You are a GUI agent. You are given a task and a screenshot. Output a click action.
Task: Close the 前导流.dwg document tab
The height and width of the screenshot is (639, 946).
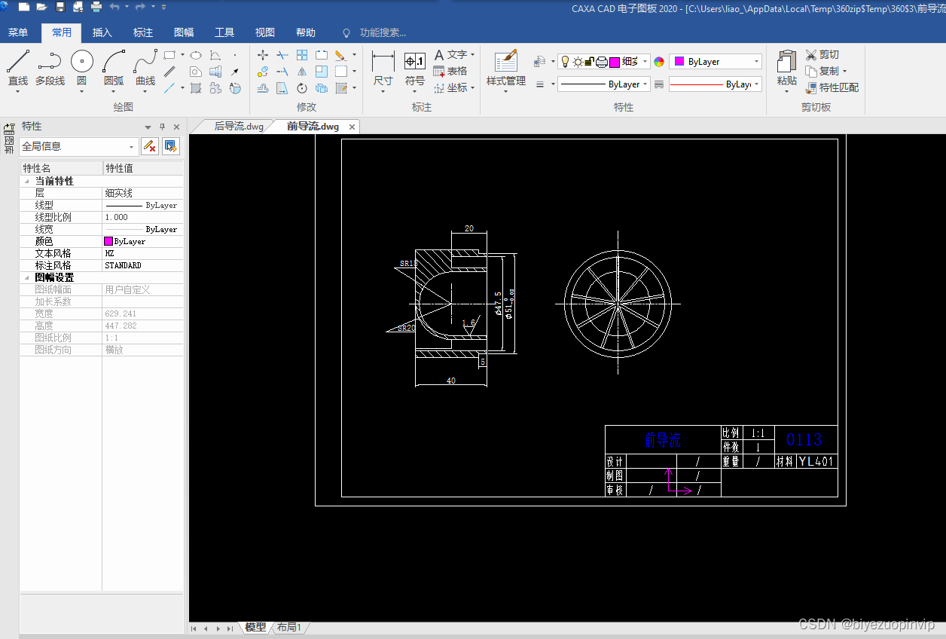[352, 127]
